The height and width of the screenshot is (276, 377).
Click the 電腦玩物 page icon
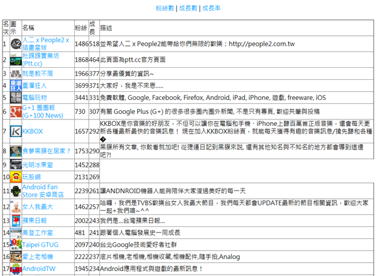16,97
